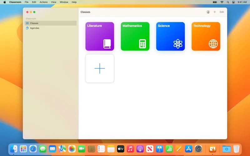Open Keynote from the Dock
Viewport: 250px width, 156px height.
159,149
